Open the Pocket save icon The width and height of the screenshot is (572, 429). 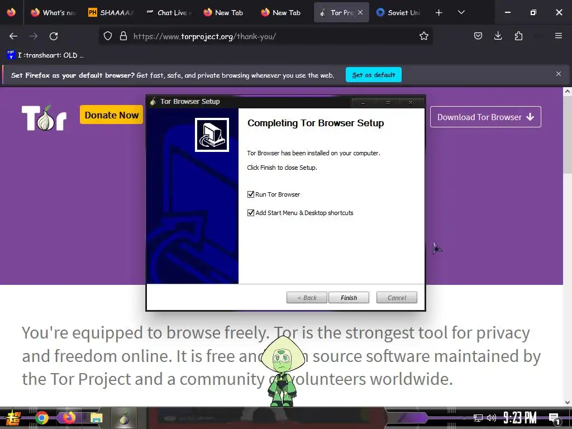click(x=478, y=36)
